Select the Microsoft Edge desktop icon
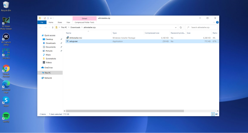This screenshot has height=133, width=248. point(6,87)
